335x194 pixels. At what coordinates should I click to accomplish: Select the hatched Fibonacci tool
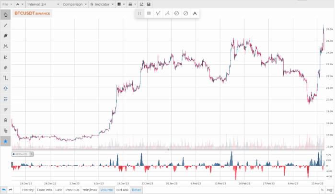click(x=5, y=68)
